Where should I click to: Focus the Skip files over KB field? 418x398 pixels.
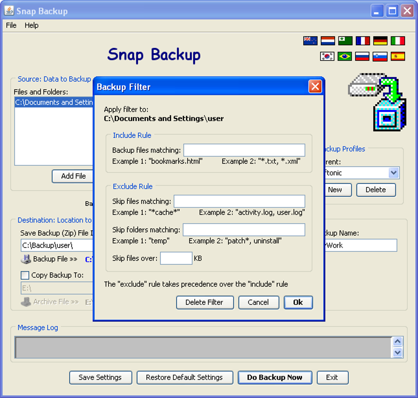(x=176, y=258)
